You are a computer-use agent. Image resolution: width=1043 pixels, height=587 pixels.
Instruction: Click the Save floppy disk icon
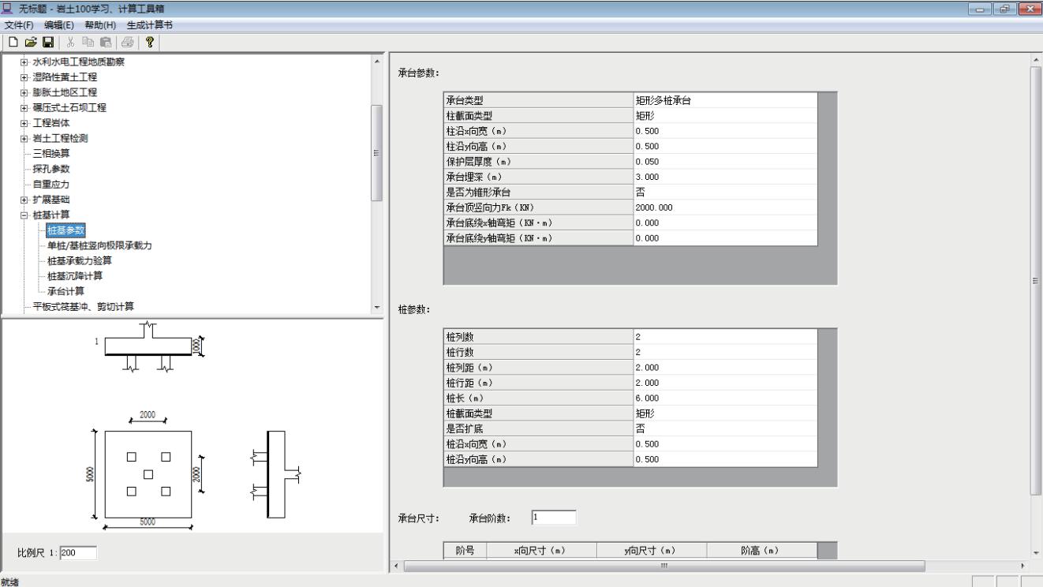pos(48,42)
